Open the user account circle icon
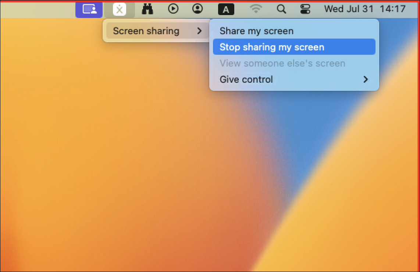 pyautogui.click(x=197, y=9)
